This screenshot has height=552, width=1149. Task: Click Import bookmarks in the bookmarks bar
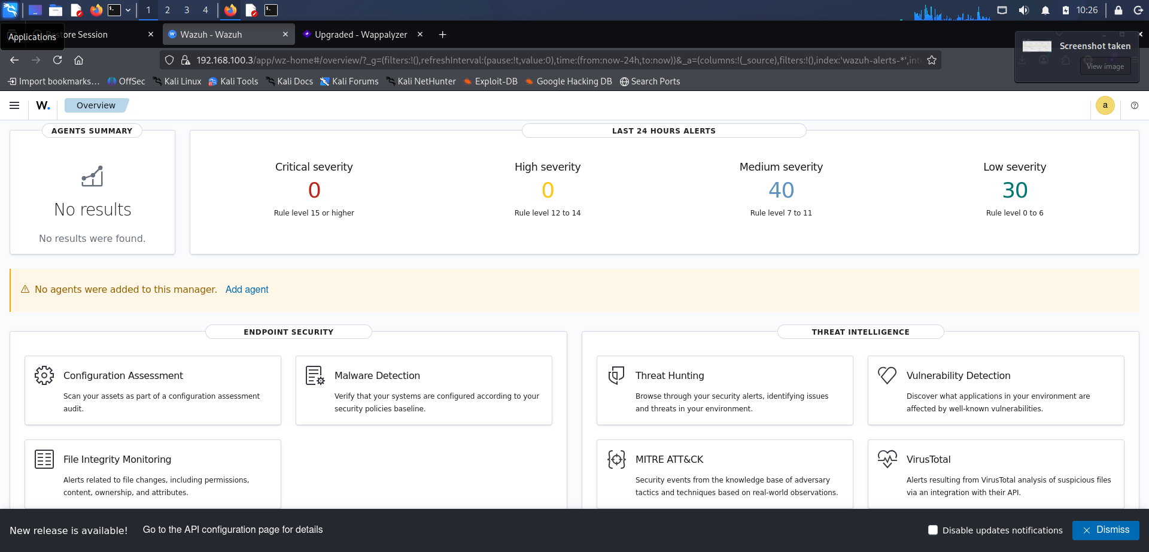[x=53, y=81]
